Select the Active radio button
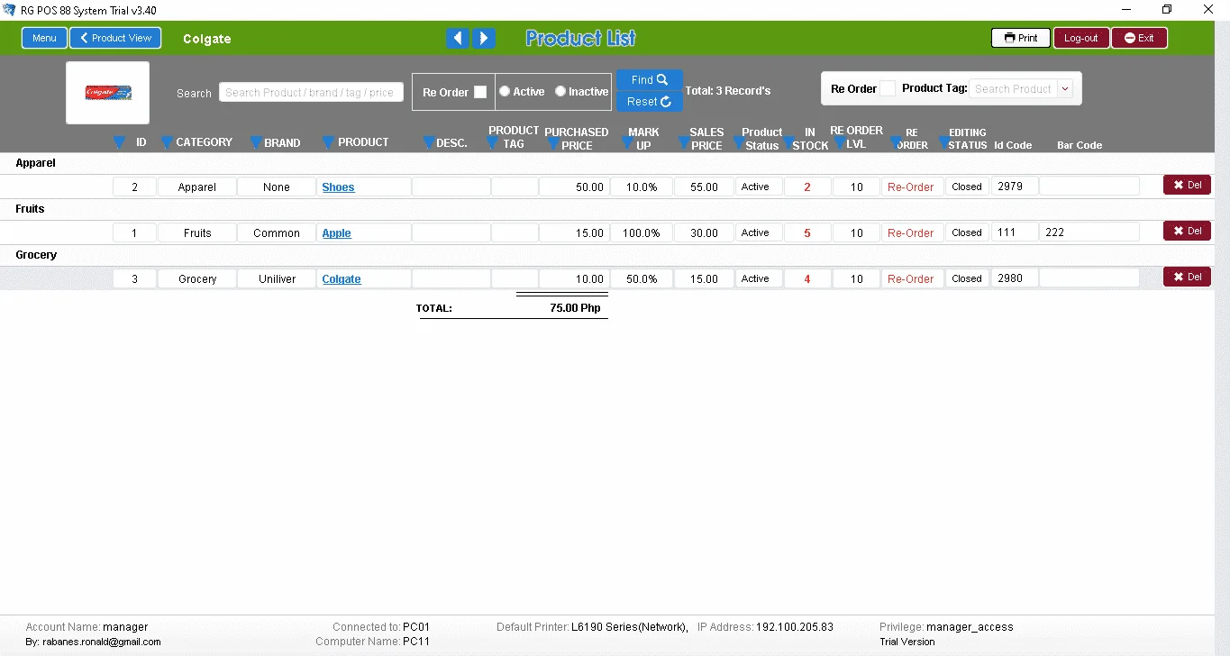 coord(505,91)
